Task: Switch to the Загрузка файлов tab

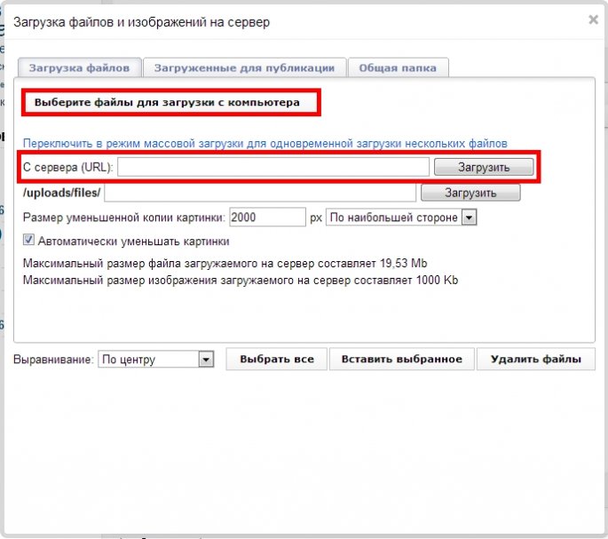Action: (x=80, y=67)
